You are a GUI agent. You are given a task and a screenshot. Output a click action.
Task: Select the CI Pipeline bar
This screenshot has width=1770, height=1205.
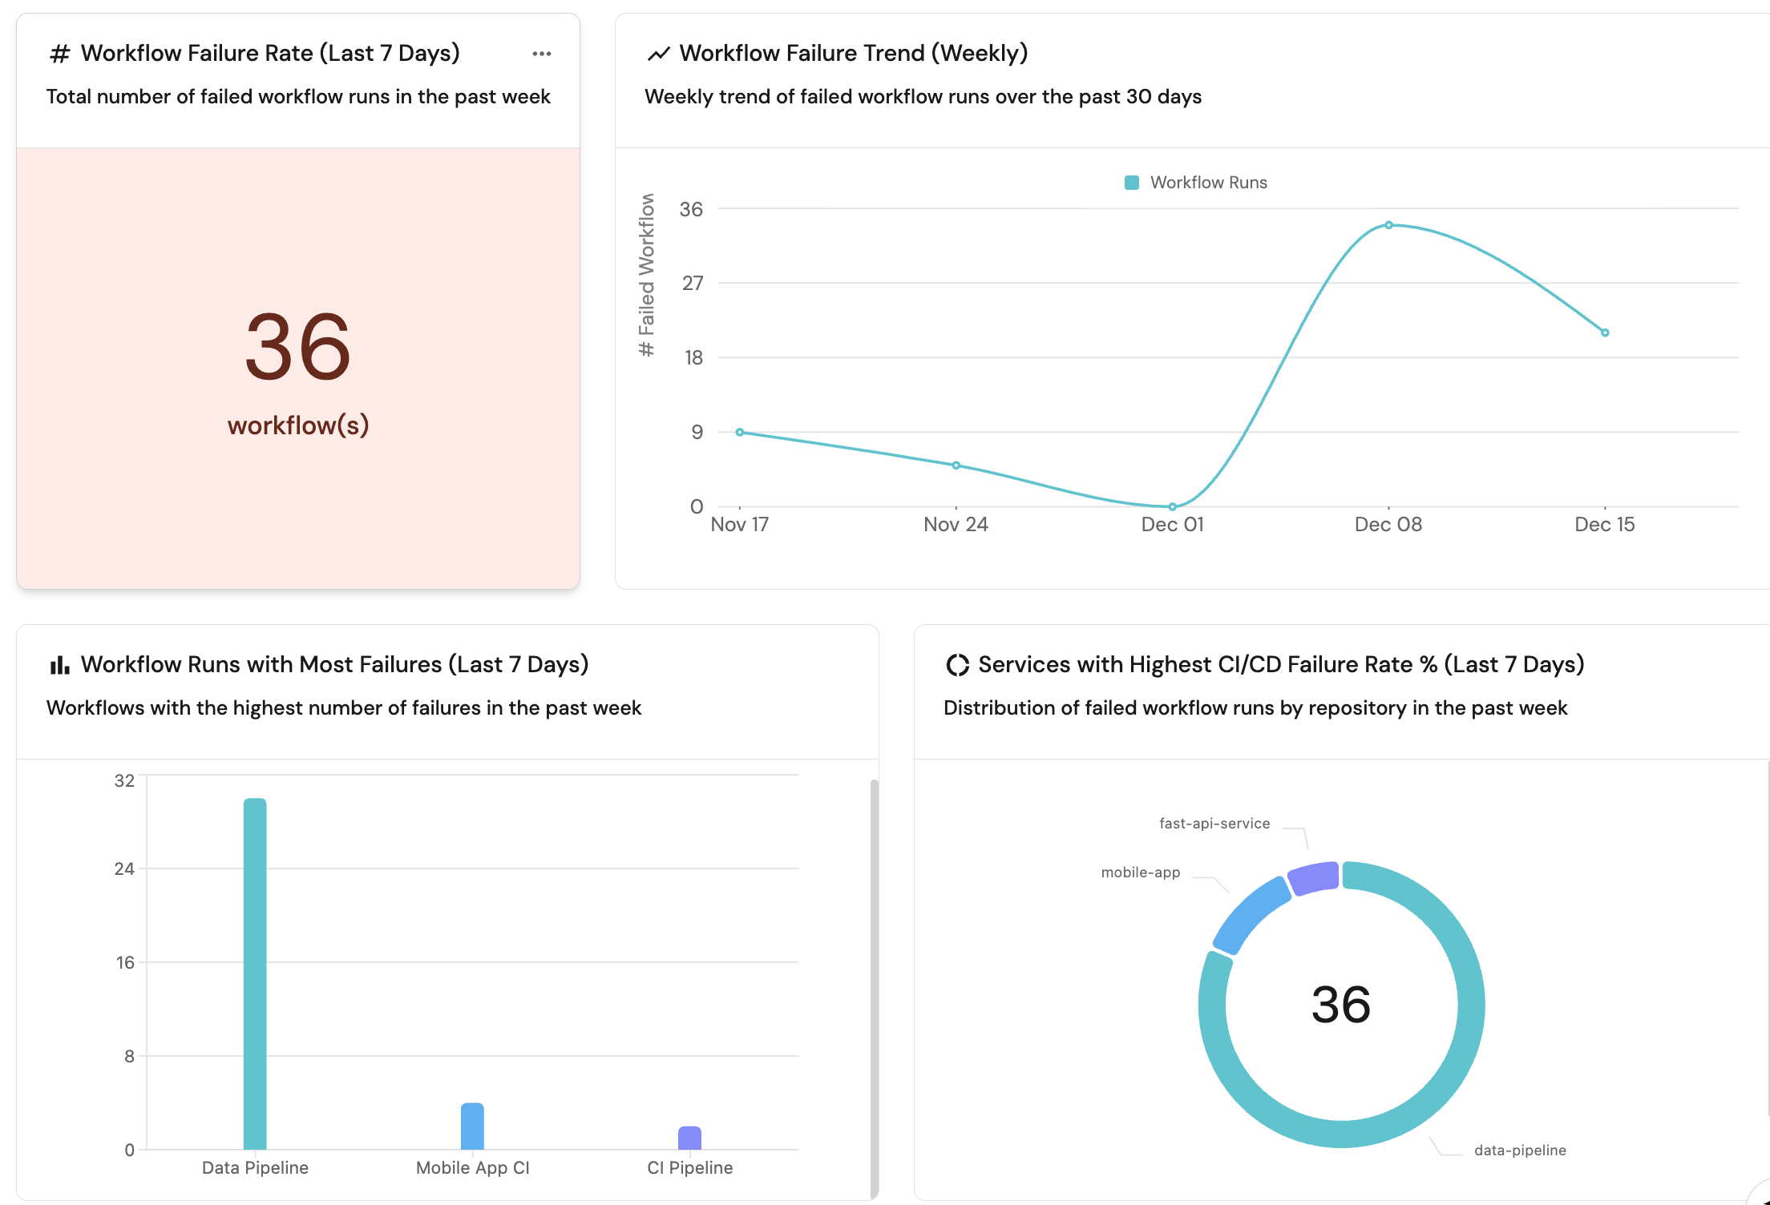pyautogui.click(x=689, y=1138)
